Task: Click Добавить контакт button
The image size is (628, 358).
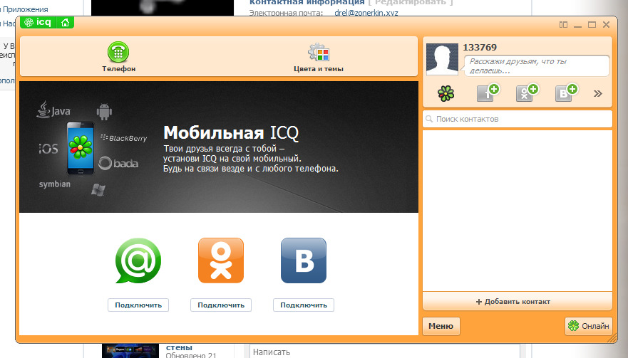Action: 518,302
